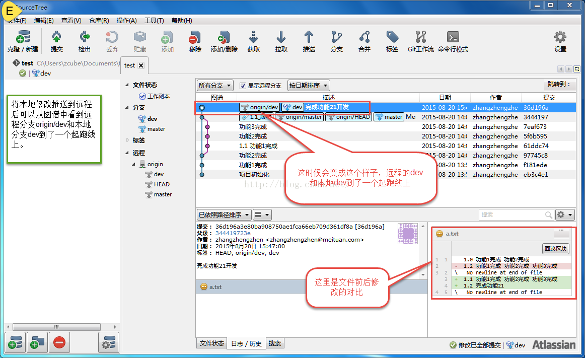Open the 已依照路径排序 dropdown
This screenshot has height=358, width=585.
coord(224,214)
